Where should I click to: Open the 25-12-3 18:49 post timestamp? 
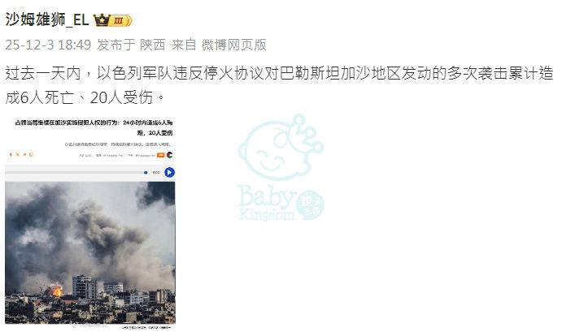pyautogui.click(x=48, y=45)
